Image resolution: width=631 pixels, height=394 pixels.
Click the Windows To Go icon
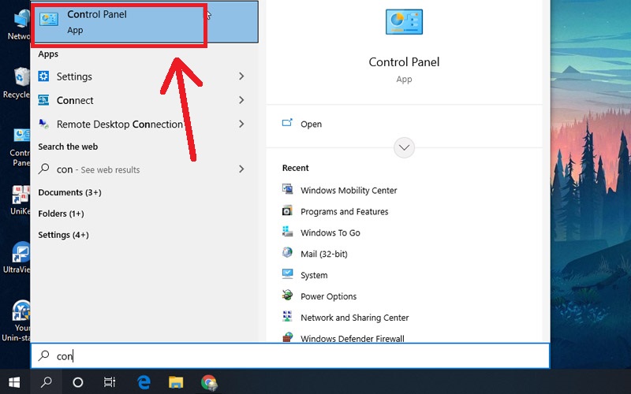(287, 231)
